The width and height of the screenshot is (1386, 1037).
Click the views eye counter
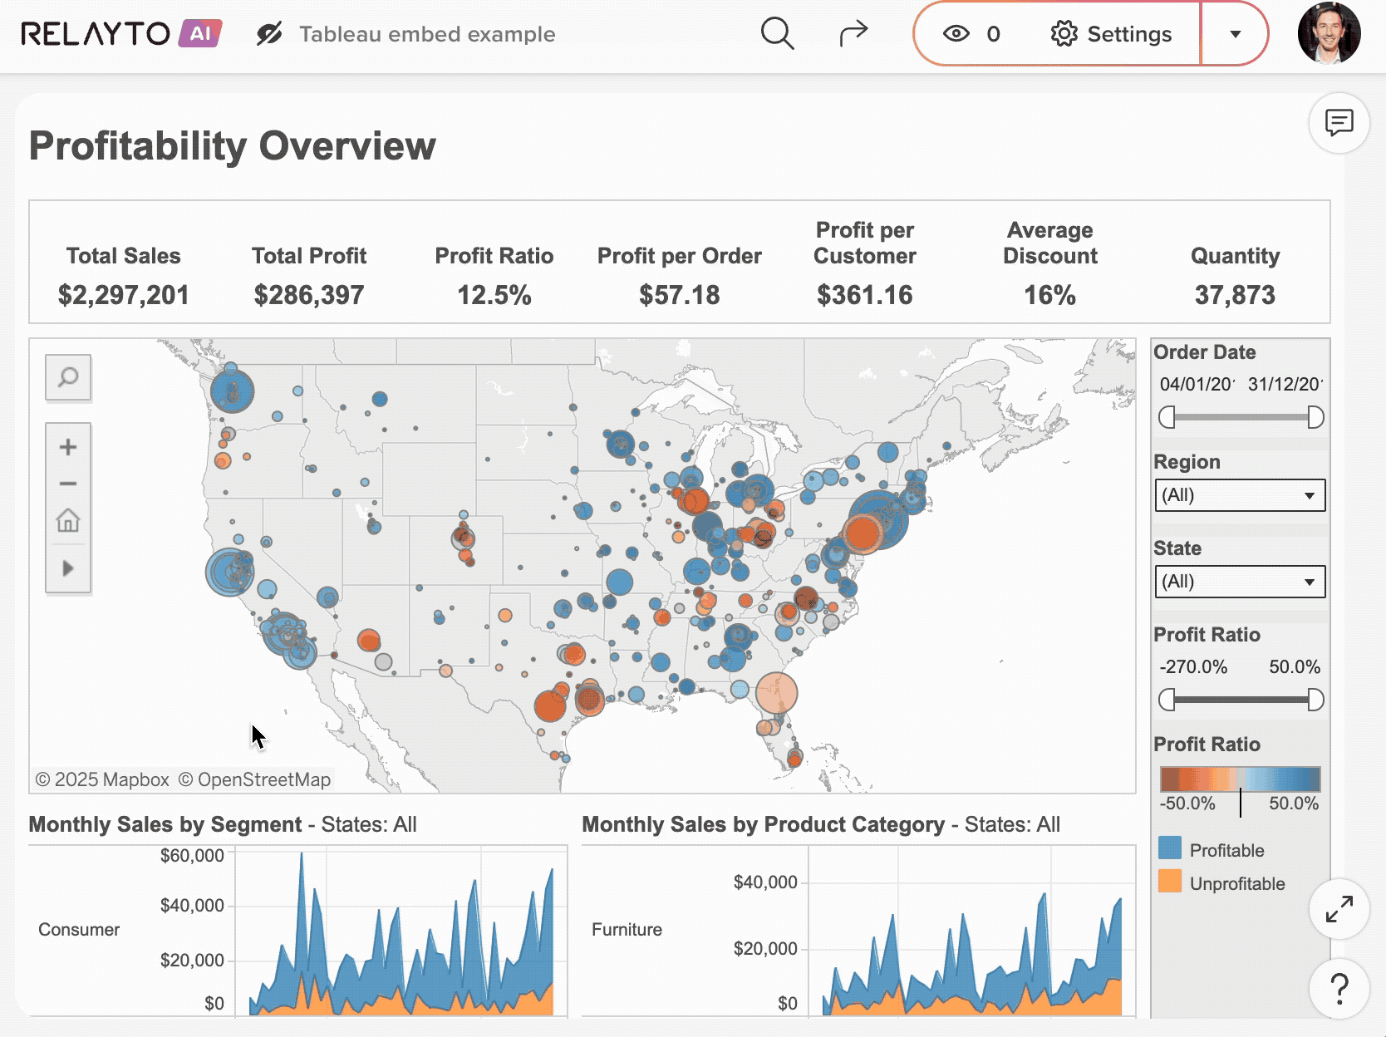pyautogui.click(x=971, y=34)
